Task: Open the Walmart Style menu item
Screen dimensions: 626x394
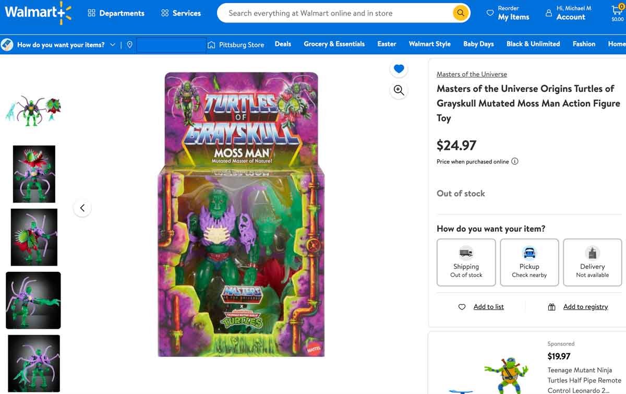Action: point(429,44)
